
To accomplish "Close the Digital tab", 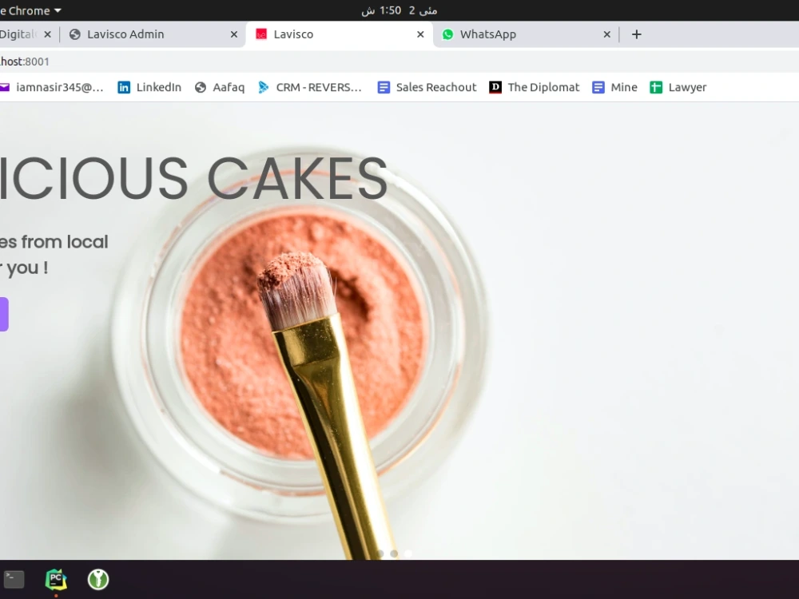I will (47, 34).
